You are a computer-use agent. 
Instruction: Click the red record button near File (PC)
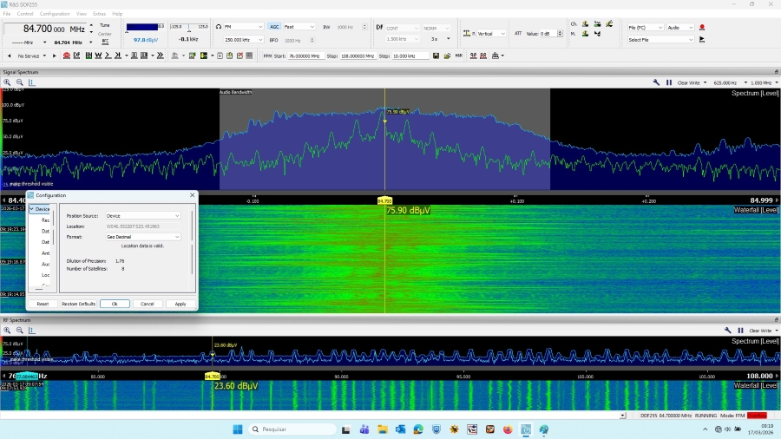pyautogui.click(x=702, y=28)
